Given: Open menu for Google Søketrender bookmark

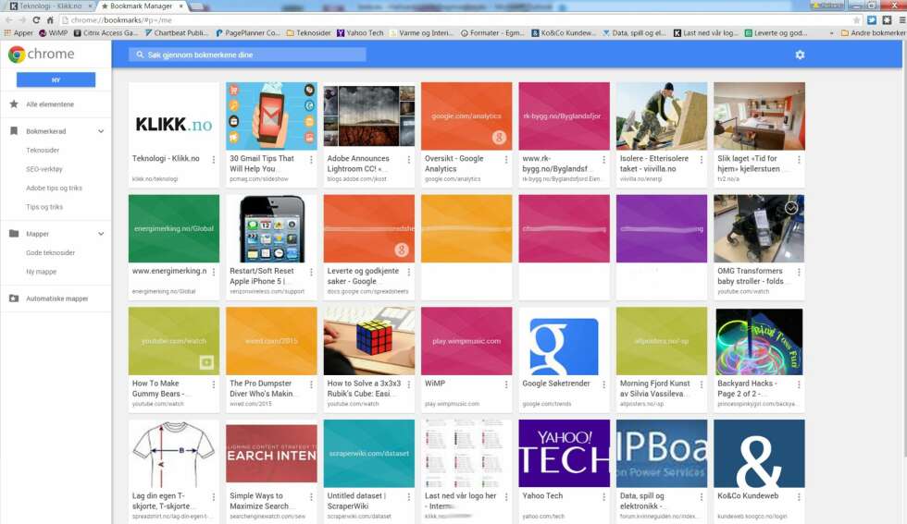Looking at the screenshot, I should 603,384.
